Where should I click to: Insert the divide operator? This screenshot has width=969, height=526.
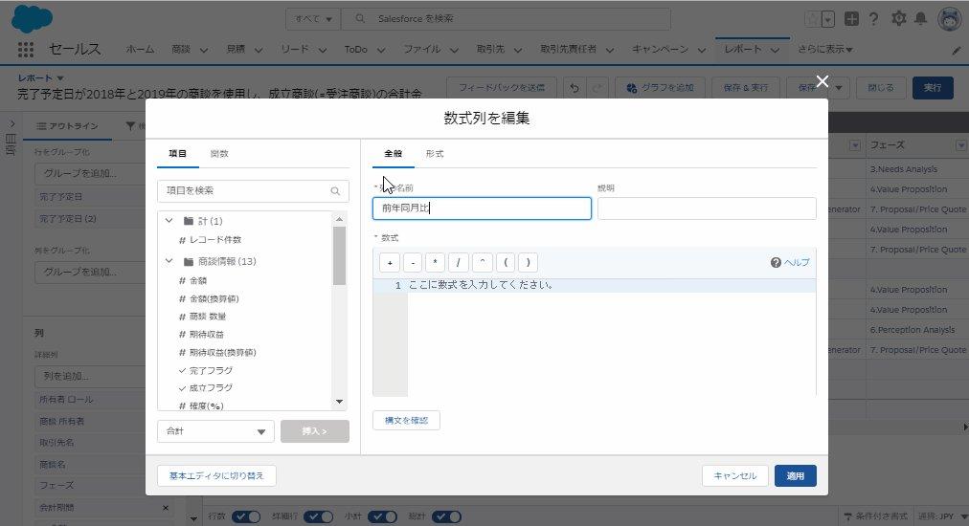click(458, 262)
